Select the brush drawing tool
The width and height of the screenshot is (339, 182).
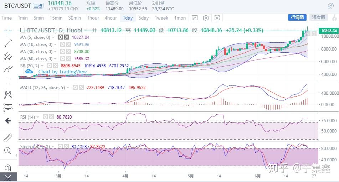[8, 69]
